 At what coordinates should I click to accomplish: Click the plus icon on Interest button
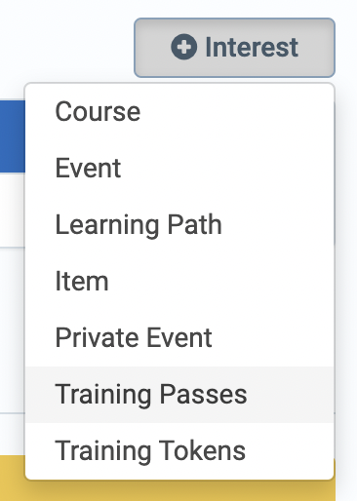coord(183,47)
